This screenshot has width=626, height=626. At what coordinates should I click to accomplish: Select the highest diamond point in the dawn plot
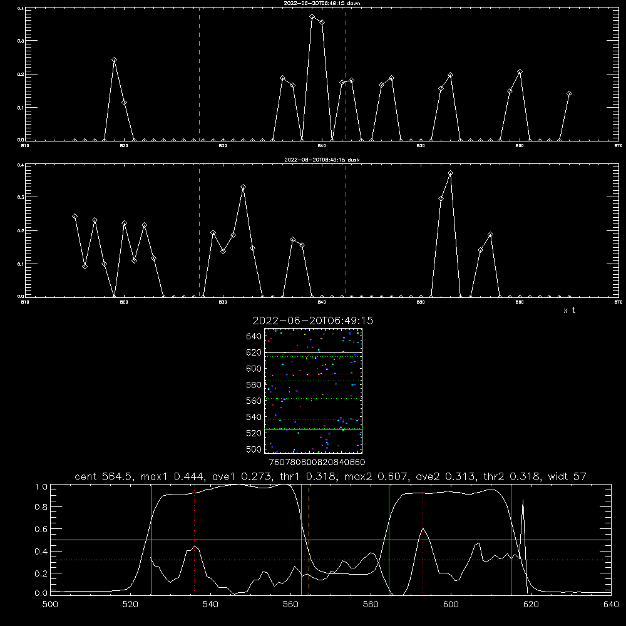[x=312, y=17]
